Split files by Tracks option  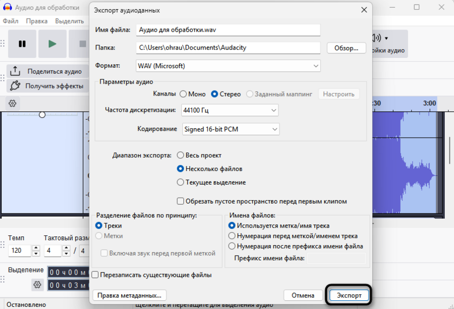[99, 225]
